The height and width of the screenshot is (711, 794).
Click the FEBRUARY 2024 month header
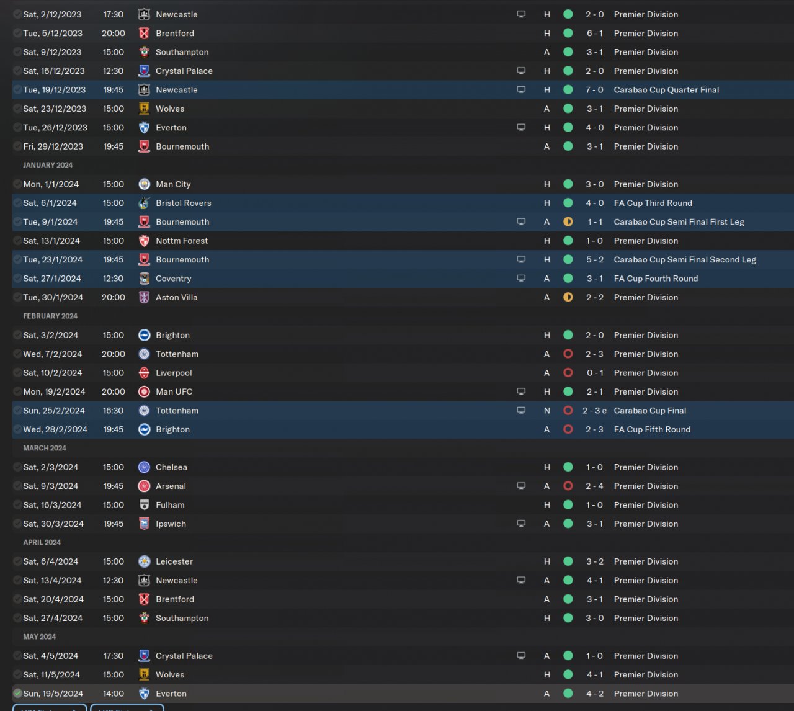coord(50,316)
